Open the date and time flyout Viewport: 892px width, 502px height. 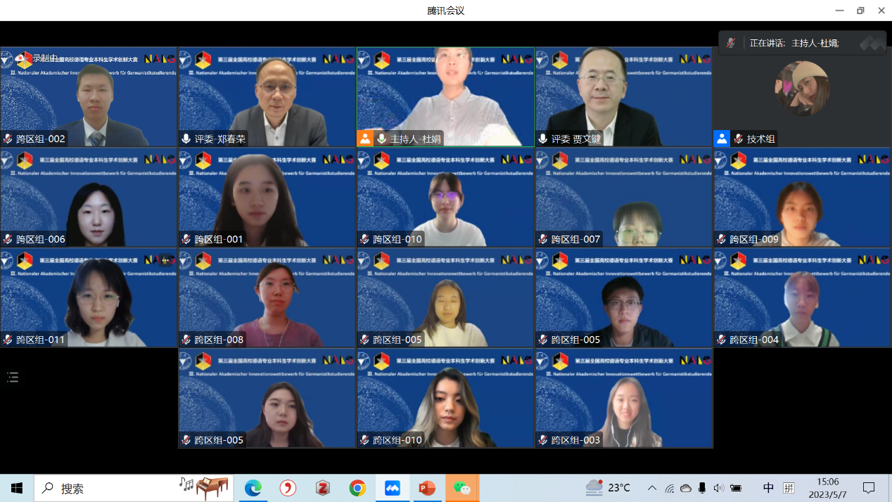[827, 488]
